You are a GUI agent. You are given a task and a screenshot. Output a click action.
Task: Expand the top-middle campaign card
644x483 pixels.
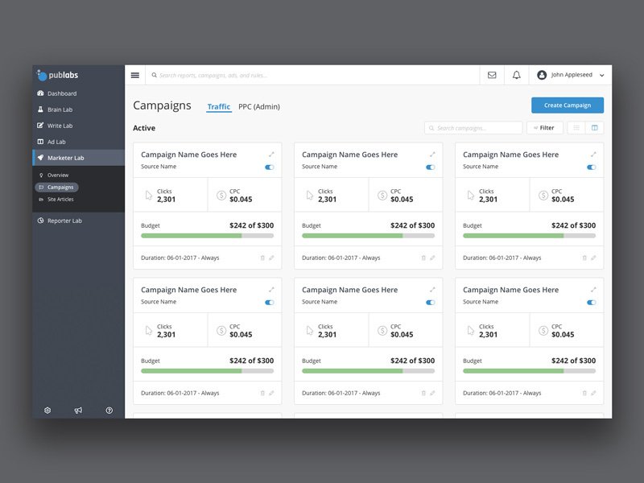[432, 155]
